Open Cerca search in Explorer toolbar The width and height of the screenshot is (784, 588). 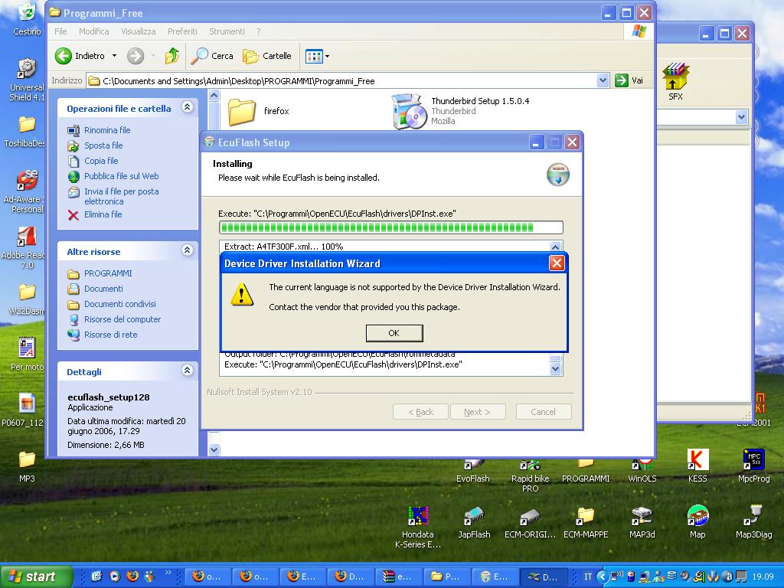click(x=213, y=55)
